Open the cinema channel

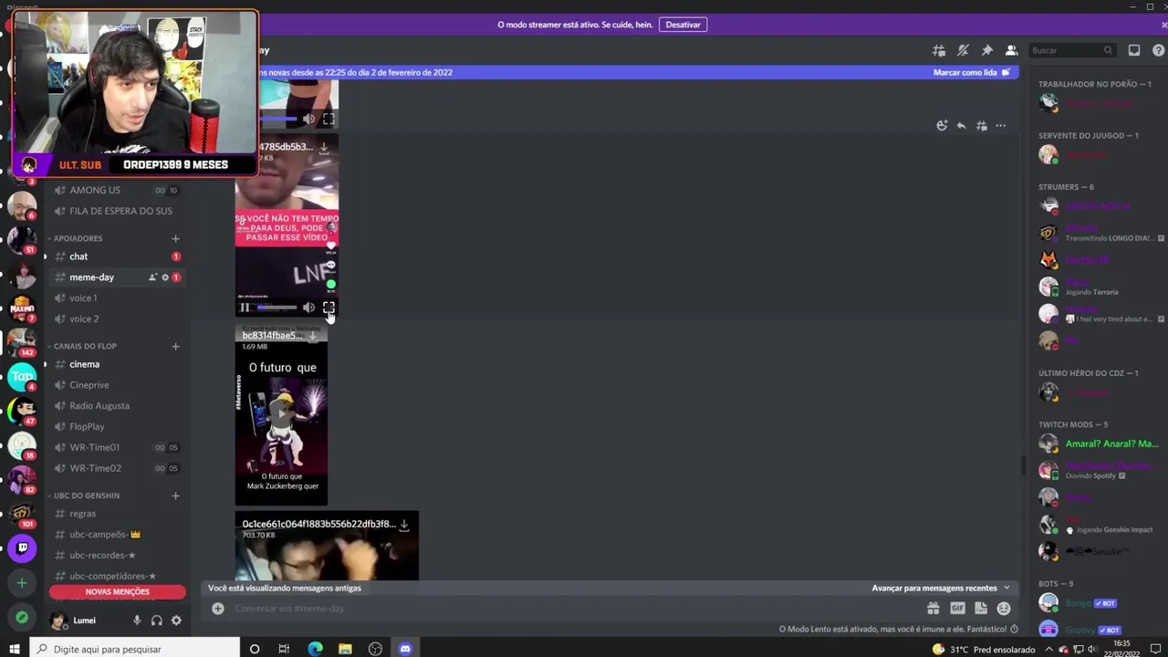(119, 364)
